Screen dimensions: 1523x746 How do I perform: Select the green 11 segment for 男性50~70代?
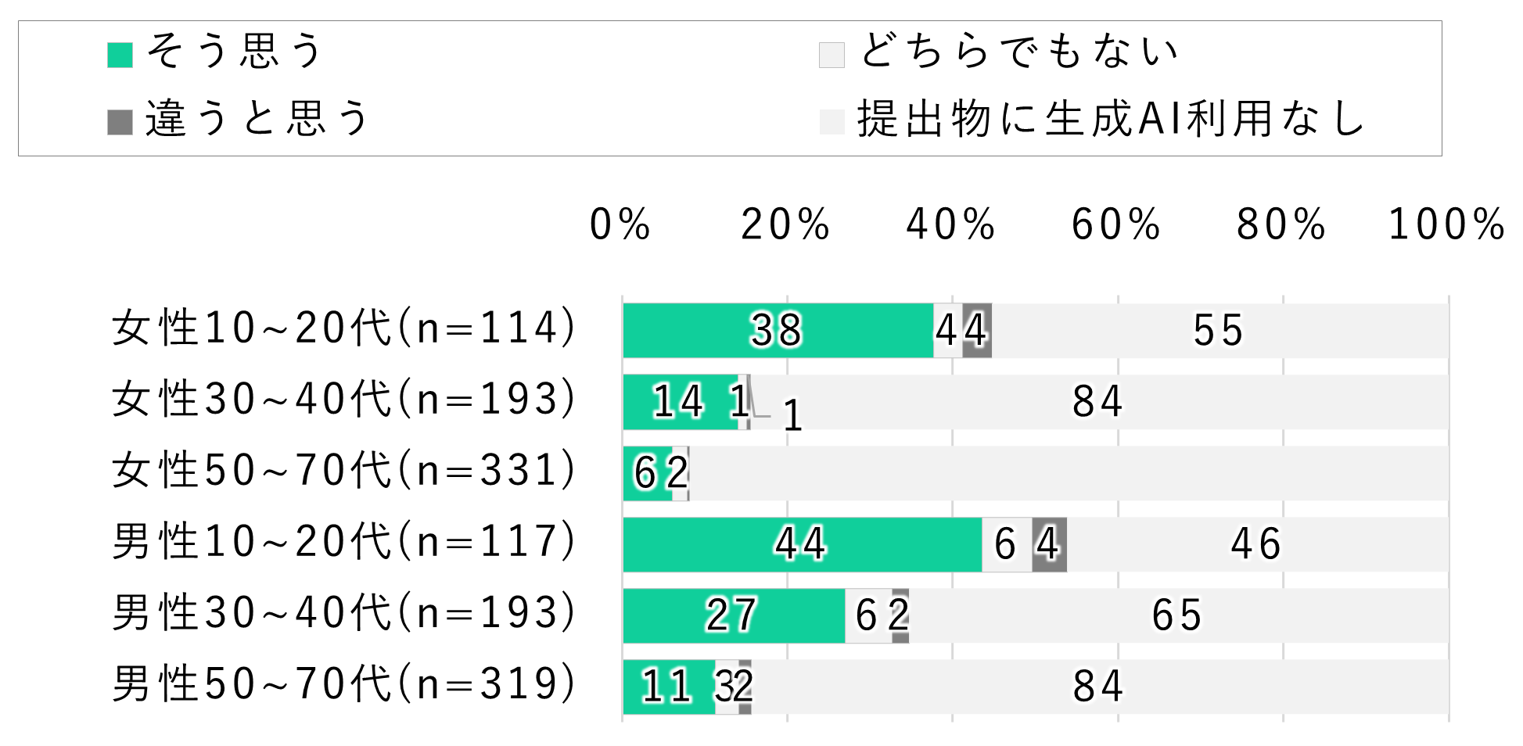[x=668, y=687]
